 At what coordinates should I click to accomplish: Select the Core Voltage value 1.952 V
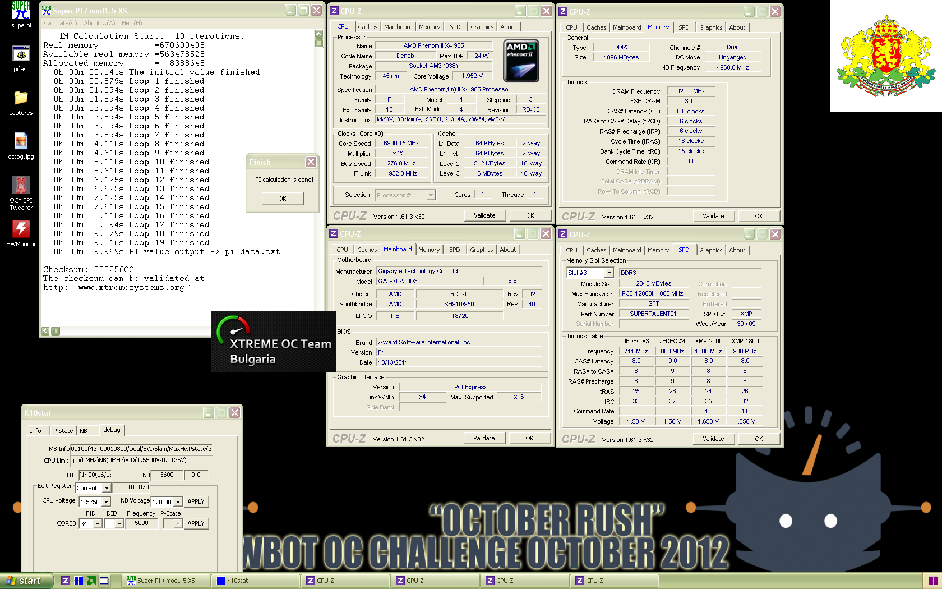tap(472, 76)
